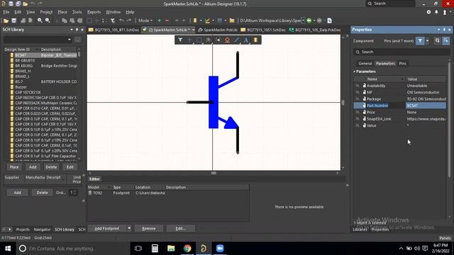Click the Remove footprint button
The width and height of the screenshot is (454, 255).
click(x=149, y=228)
